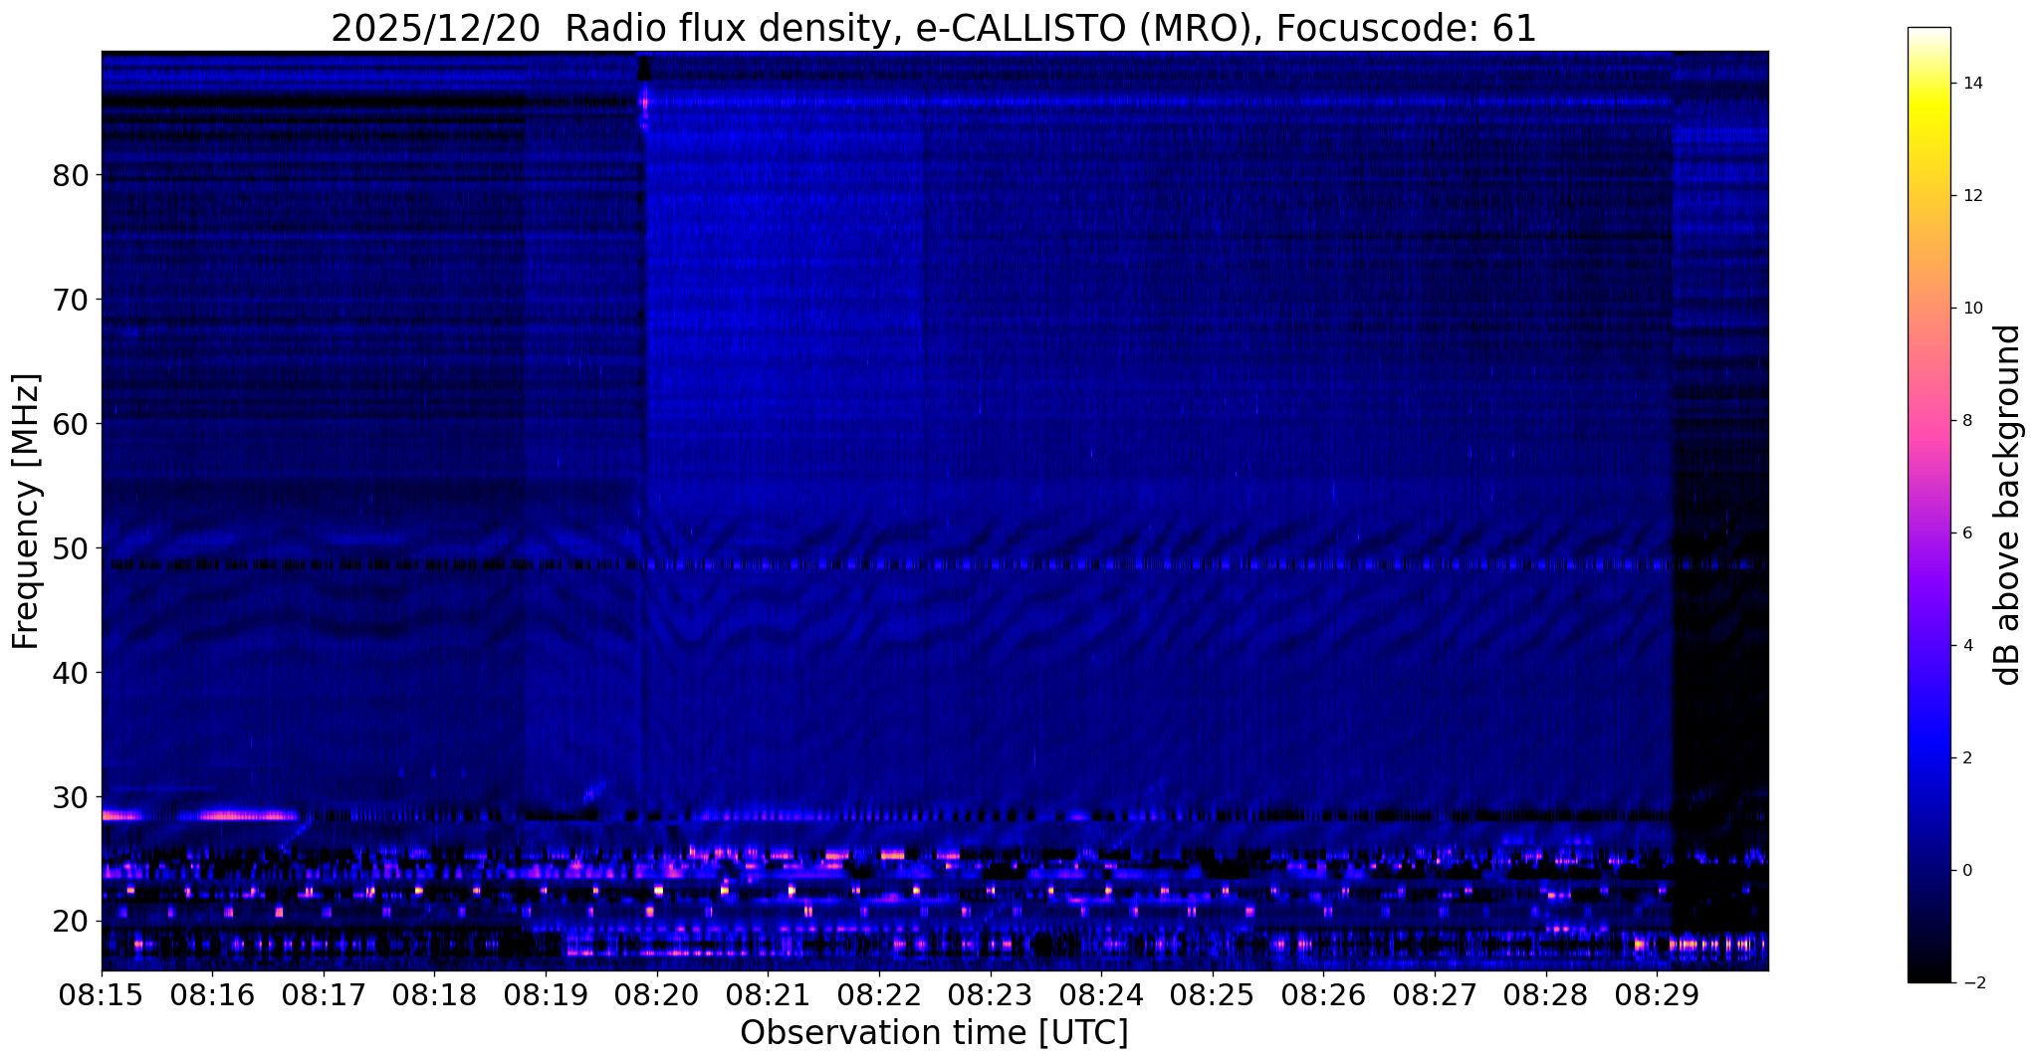Click the 20 MHz frequency tick label
Screen dimensions: 2038x1062
pos(69,921)
